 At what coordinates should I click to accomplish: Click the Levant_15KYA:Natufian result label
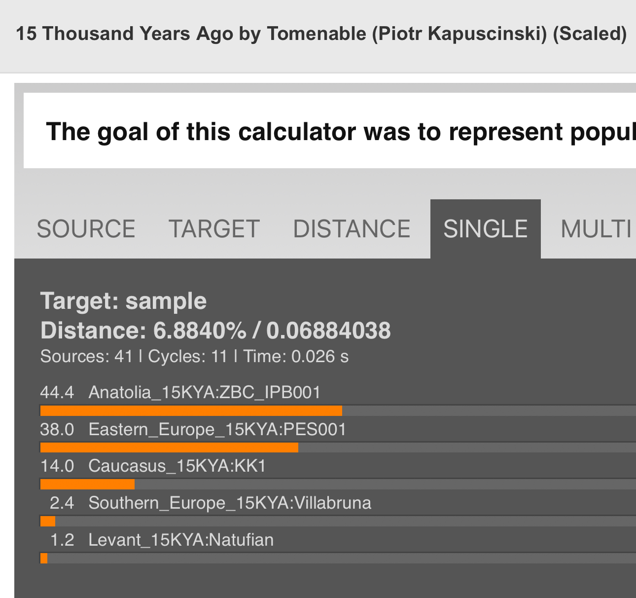tap(181, 540)
